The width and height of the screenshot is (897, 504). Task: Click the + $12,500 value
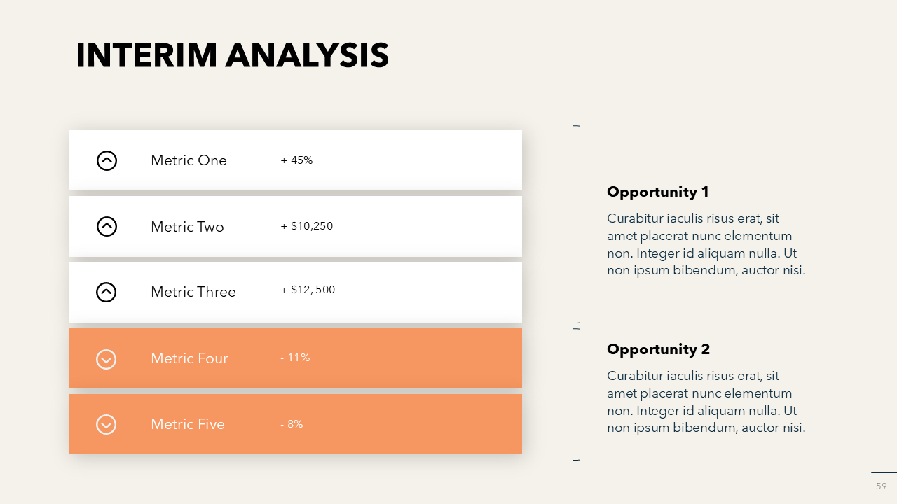(x=308, y=290)
